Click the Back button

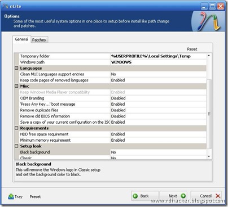coord(144,196)
